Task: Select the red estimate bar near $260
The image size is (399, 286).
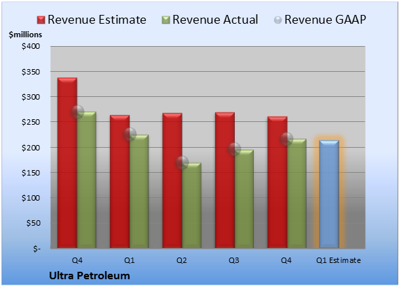Action: pyautogui.click(x=278, y=182)
